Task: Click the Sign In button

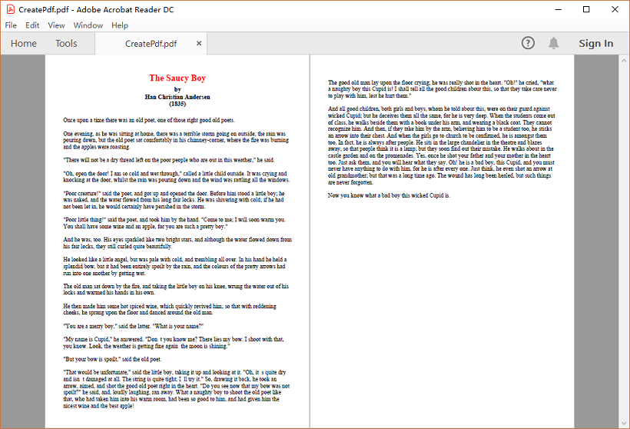Action: tap(596, 43)
